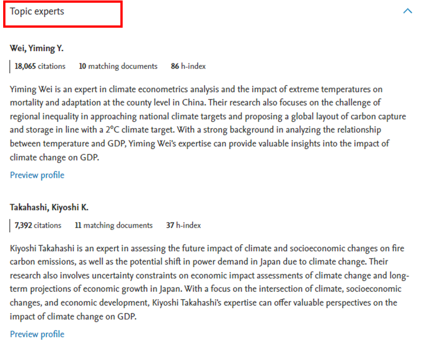Click the 18,065 citations stat for Wei

coord(39,66)
